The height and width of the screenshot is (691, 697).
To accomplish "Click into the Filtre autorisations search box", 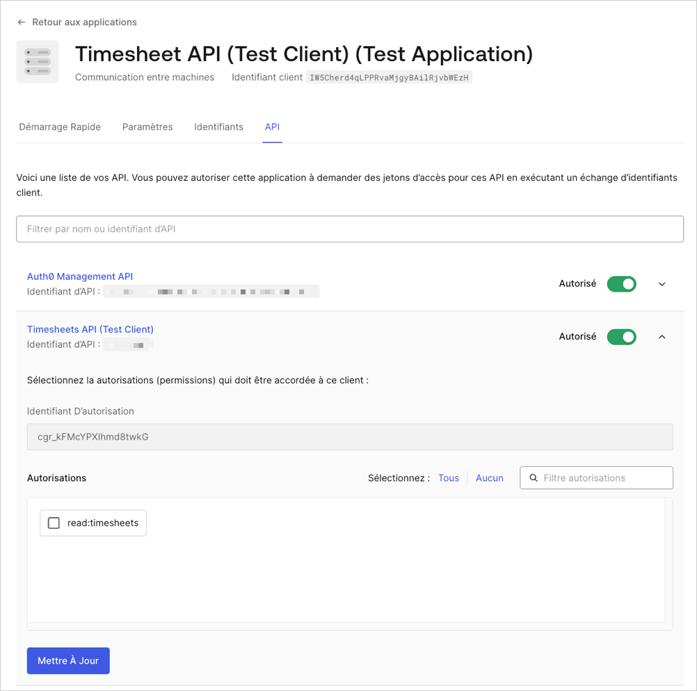I will click(597, 478).
